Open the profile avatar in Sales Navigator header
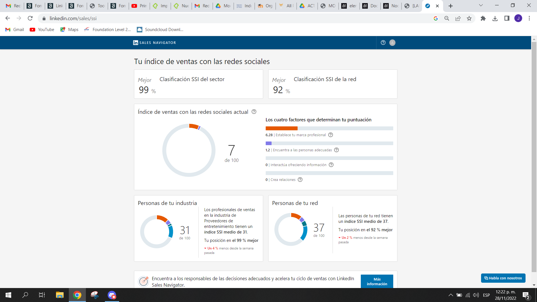The height and width of the screenshot is (302, 537). click(392, 43)
